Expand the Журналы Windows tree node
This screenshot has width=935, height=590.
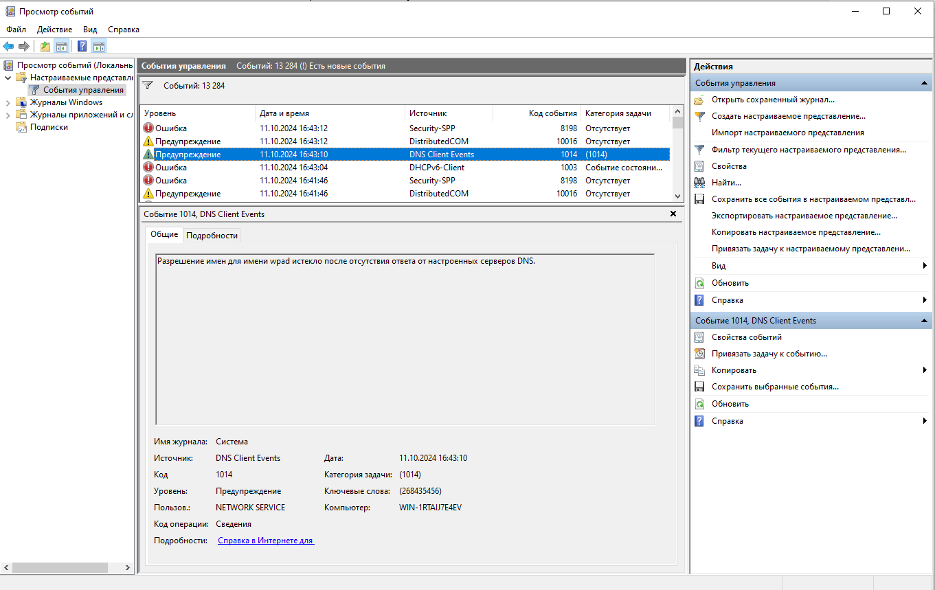click(x=8, y=102)
